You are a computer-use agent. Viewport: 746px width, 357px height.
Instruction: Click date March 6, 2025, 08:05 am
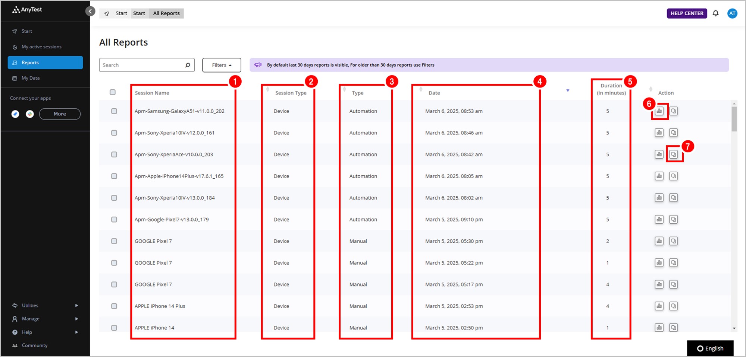(x=454, y=176)
